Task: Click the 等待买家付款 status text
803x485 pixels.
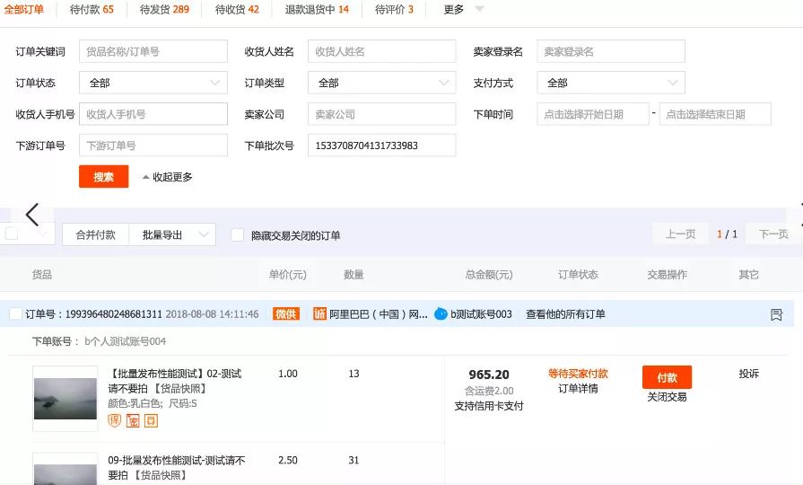Action: [x=578, y=374]
